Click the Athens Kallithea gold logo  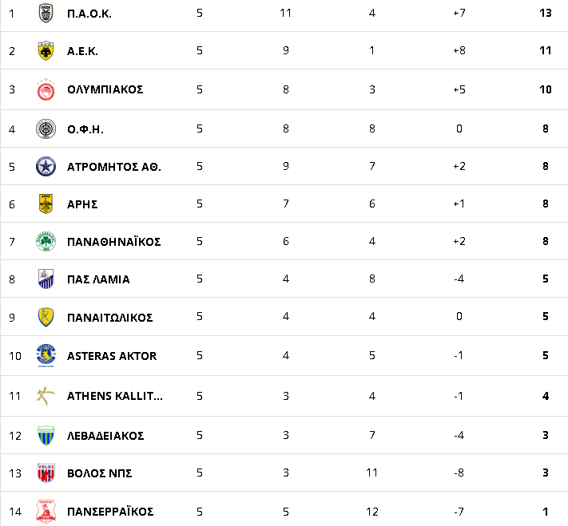46,396
